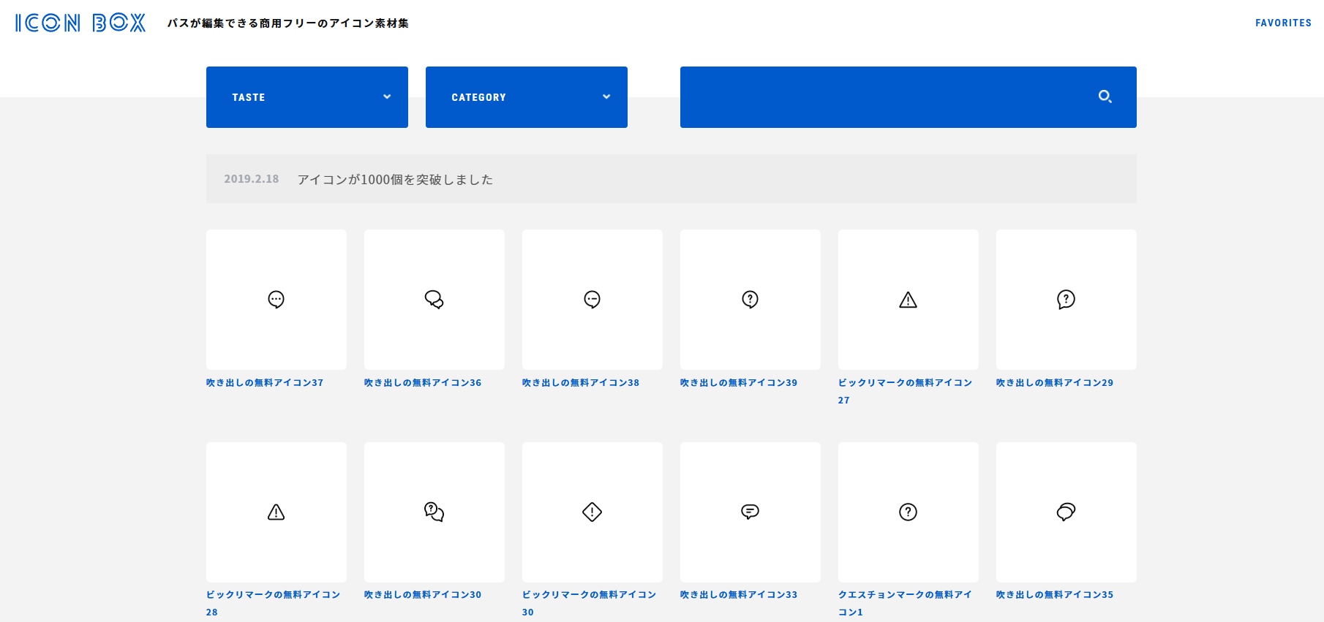Click the search magnifier icon
The height and width of the screenshot is (622, 1324).
[1105, 96]
